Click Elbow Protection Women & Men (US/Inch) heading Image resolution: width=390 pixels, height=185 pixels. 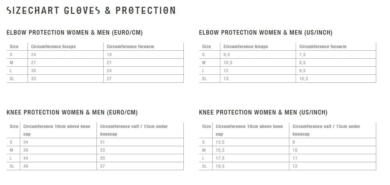(x=266, y=33)
